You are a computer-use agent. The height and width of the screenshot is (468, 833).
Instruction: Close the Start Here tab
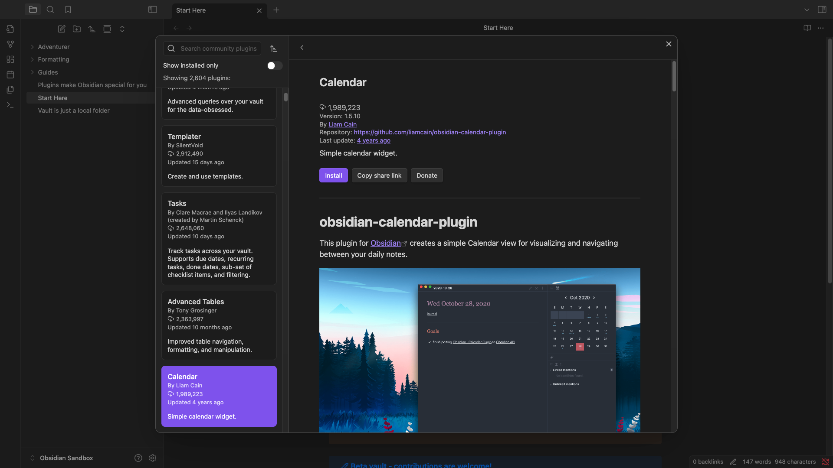point(259,10)
